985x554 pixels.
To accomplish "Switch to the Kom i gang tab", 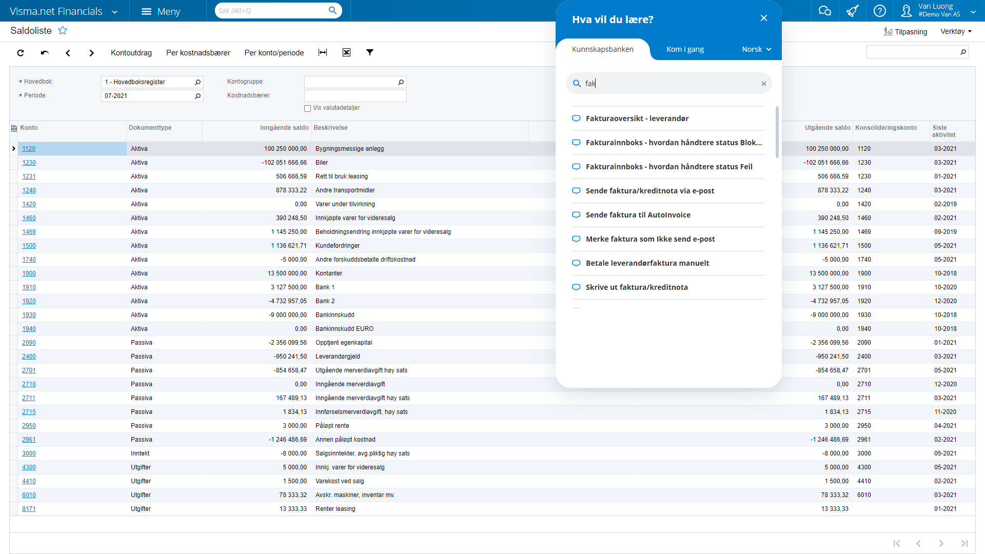I will coord(685,49).
